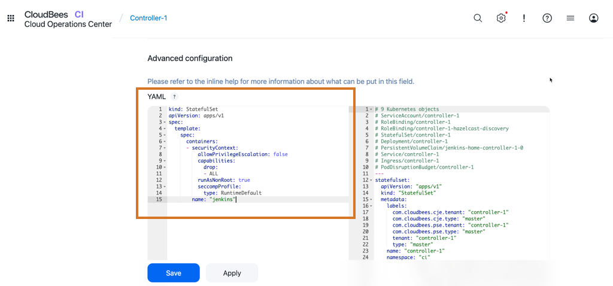Image resolution: width=613 pixels, height=286 pixels.
Task: Click 'com.cloudbees.pse.tenant' label line
Action: (450, 226)
